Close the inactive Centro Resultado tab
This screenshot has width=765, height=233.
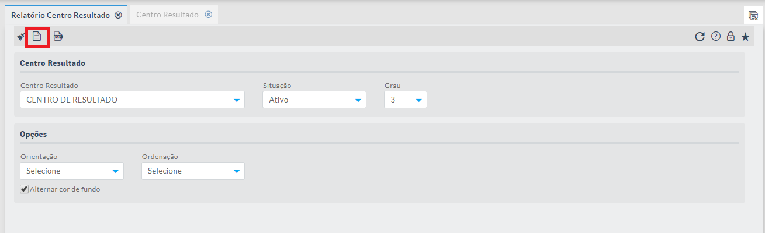point(208,15)
